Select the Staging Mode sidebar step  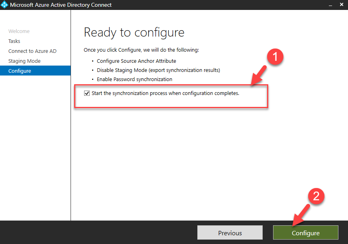coord(24,61)
